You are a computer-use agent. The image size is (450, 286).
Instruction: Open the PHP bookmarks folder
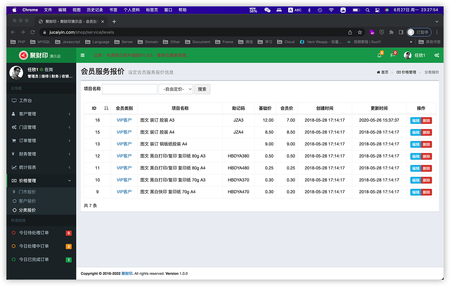click(x=18, y=42)
